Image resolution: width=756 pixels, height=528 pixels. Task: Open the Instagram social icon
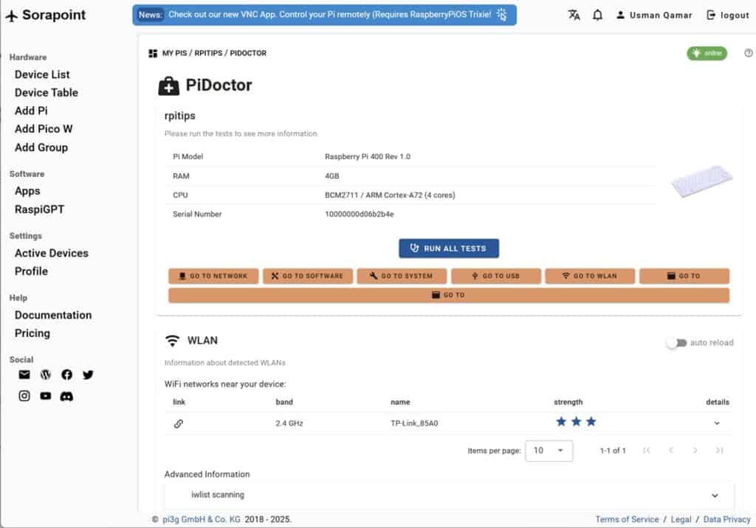(x=24, y=396)
